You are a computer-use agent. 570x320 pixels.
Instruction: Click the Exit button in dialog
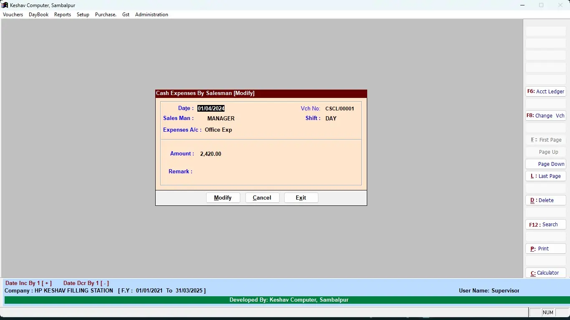(x=301, y=198)
